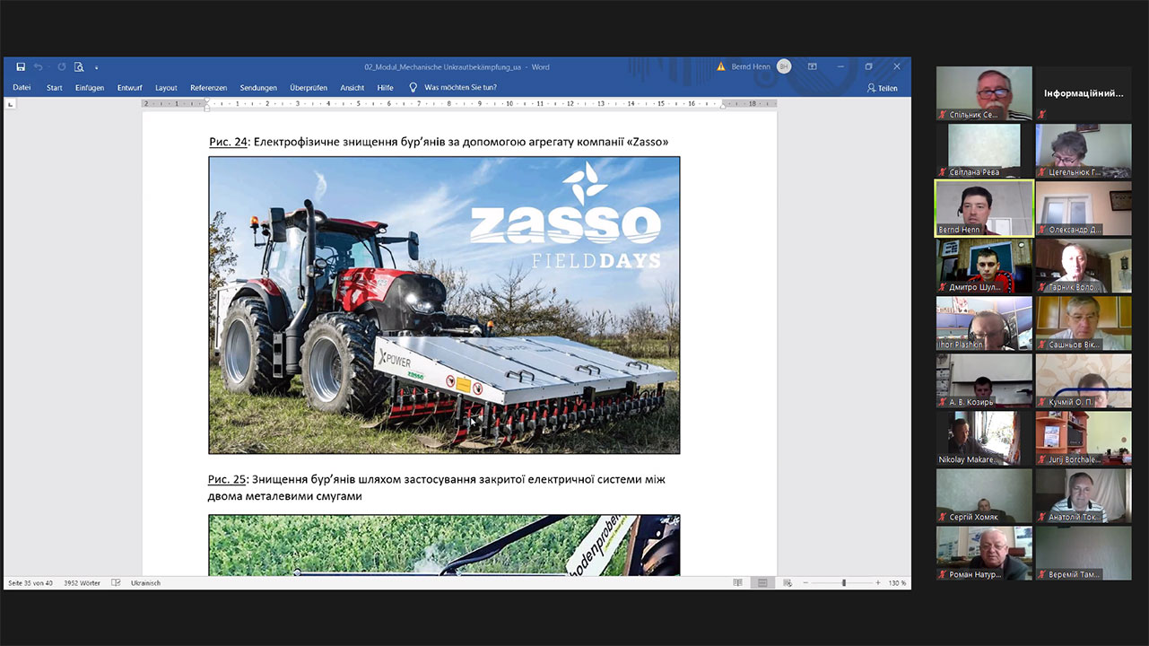Open ribbon display options icon
1149x646 pixels.
[x=812, y=67]
